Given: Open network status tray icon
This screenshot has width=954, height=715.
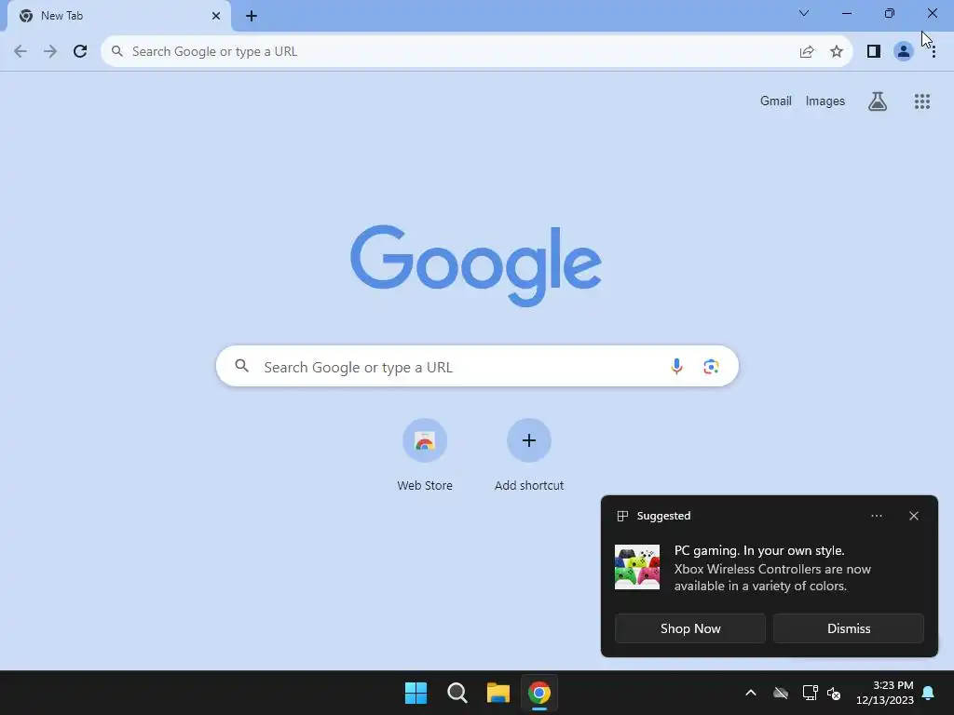Looking at the screenshot, I should click(810, 693).
